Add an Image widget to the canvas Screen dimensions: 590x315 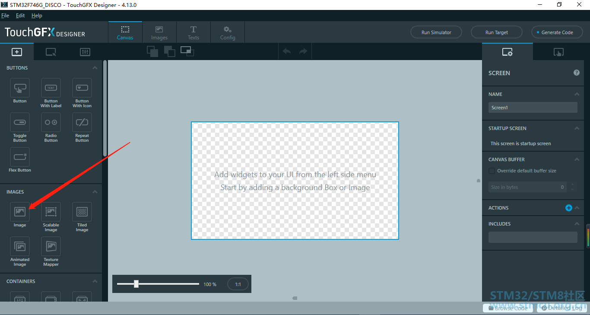20,212
